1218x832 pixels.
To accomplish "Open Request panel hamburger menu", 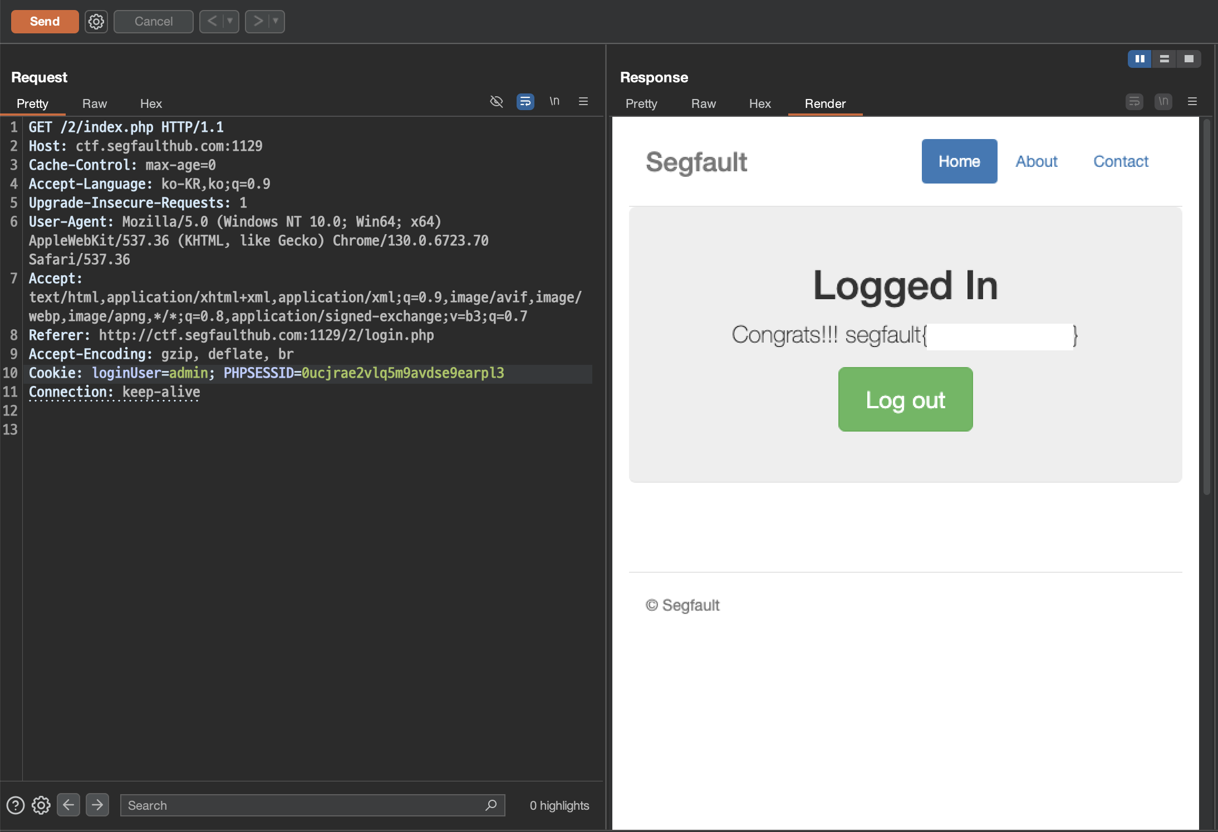I will [583, 101].
